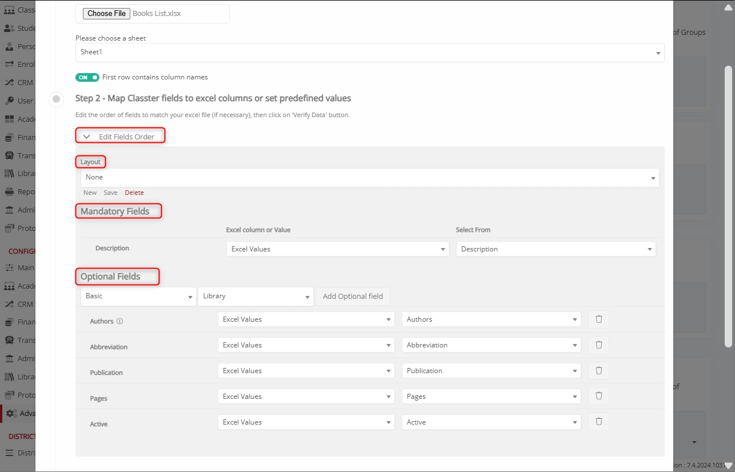
Task: Delete the Authors optional field row
Action: pyautogui.click(x=598, y=319)
